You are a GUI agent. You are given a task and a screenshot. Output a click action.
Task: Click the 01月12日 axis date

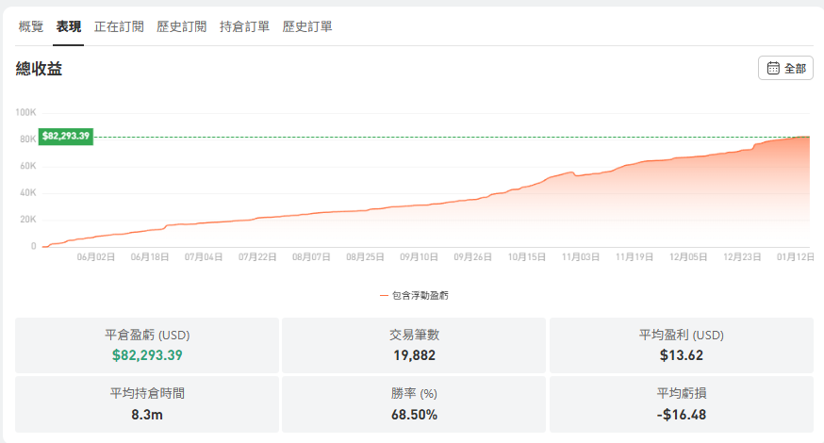[796, 257]
